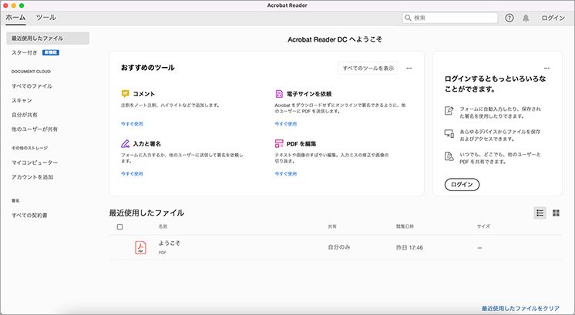Click the コメント speech bubble icon
This screenshot has width=575, height=315.
(125, 94)
